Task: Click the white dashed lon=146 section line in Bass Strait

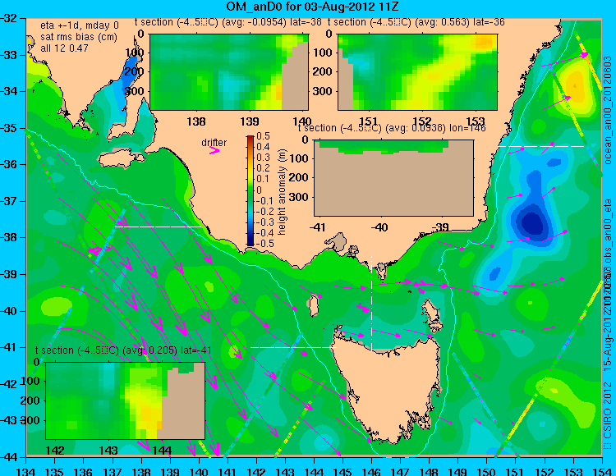Action: [371, 303]
